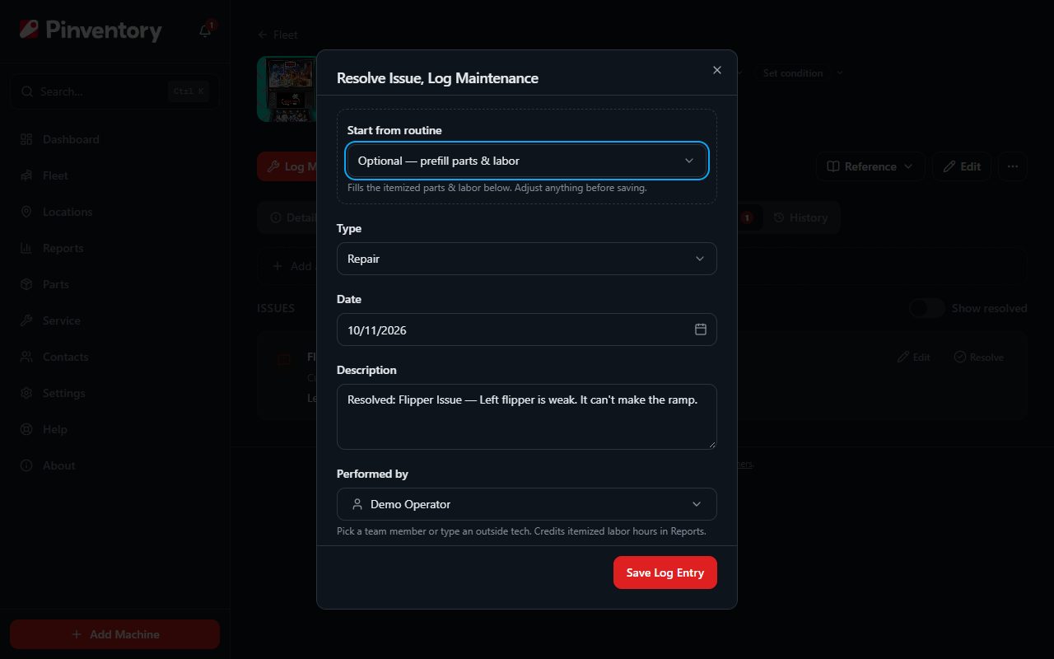Click Add Machine button
Screen dimensions: 1054x659
[x=115, y=634]
